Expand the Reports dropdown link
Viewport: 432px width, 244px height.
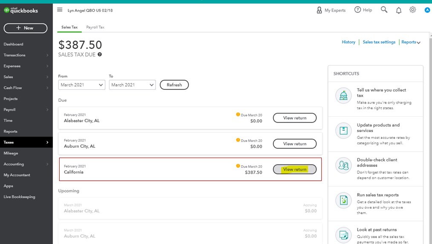(x=411, y=42)
